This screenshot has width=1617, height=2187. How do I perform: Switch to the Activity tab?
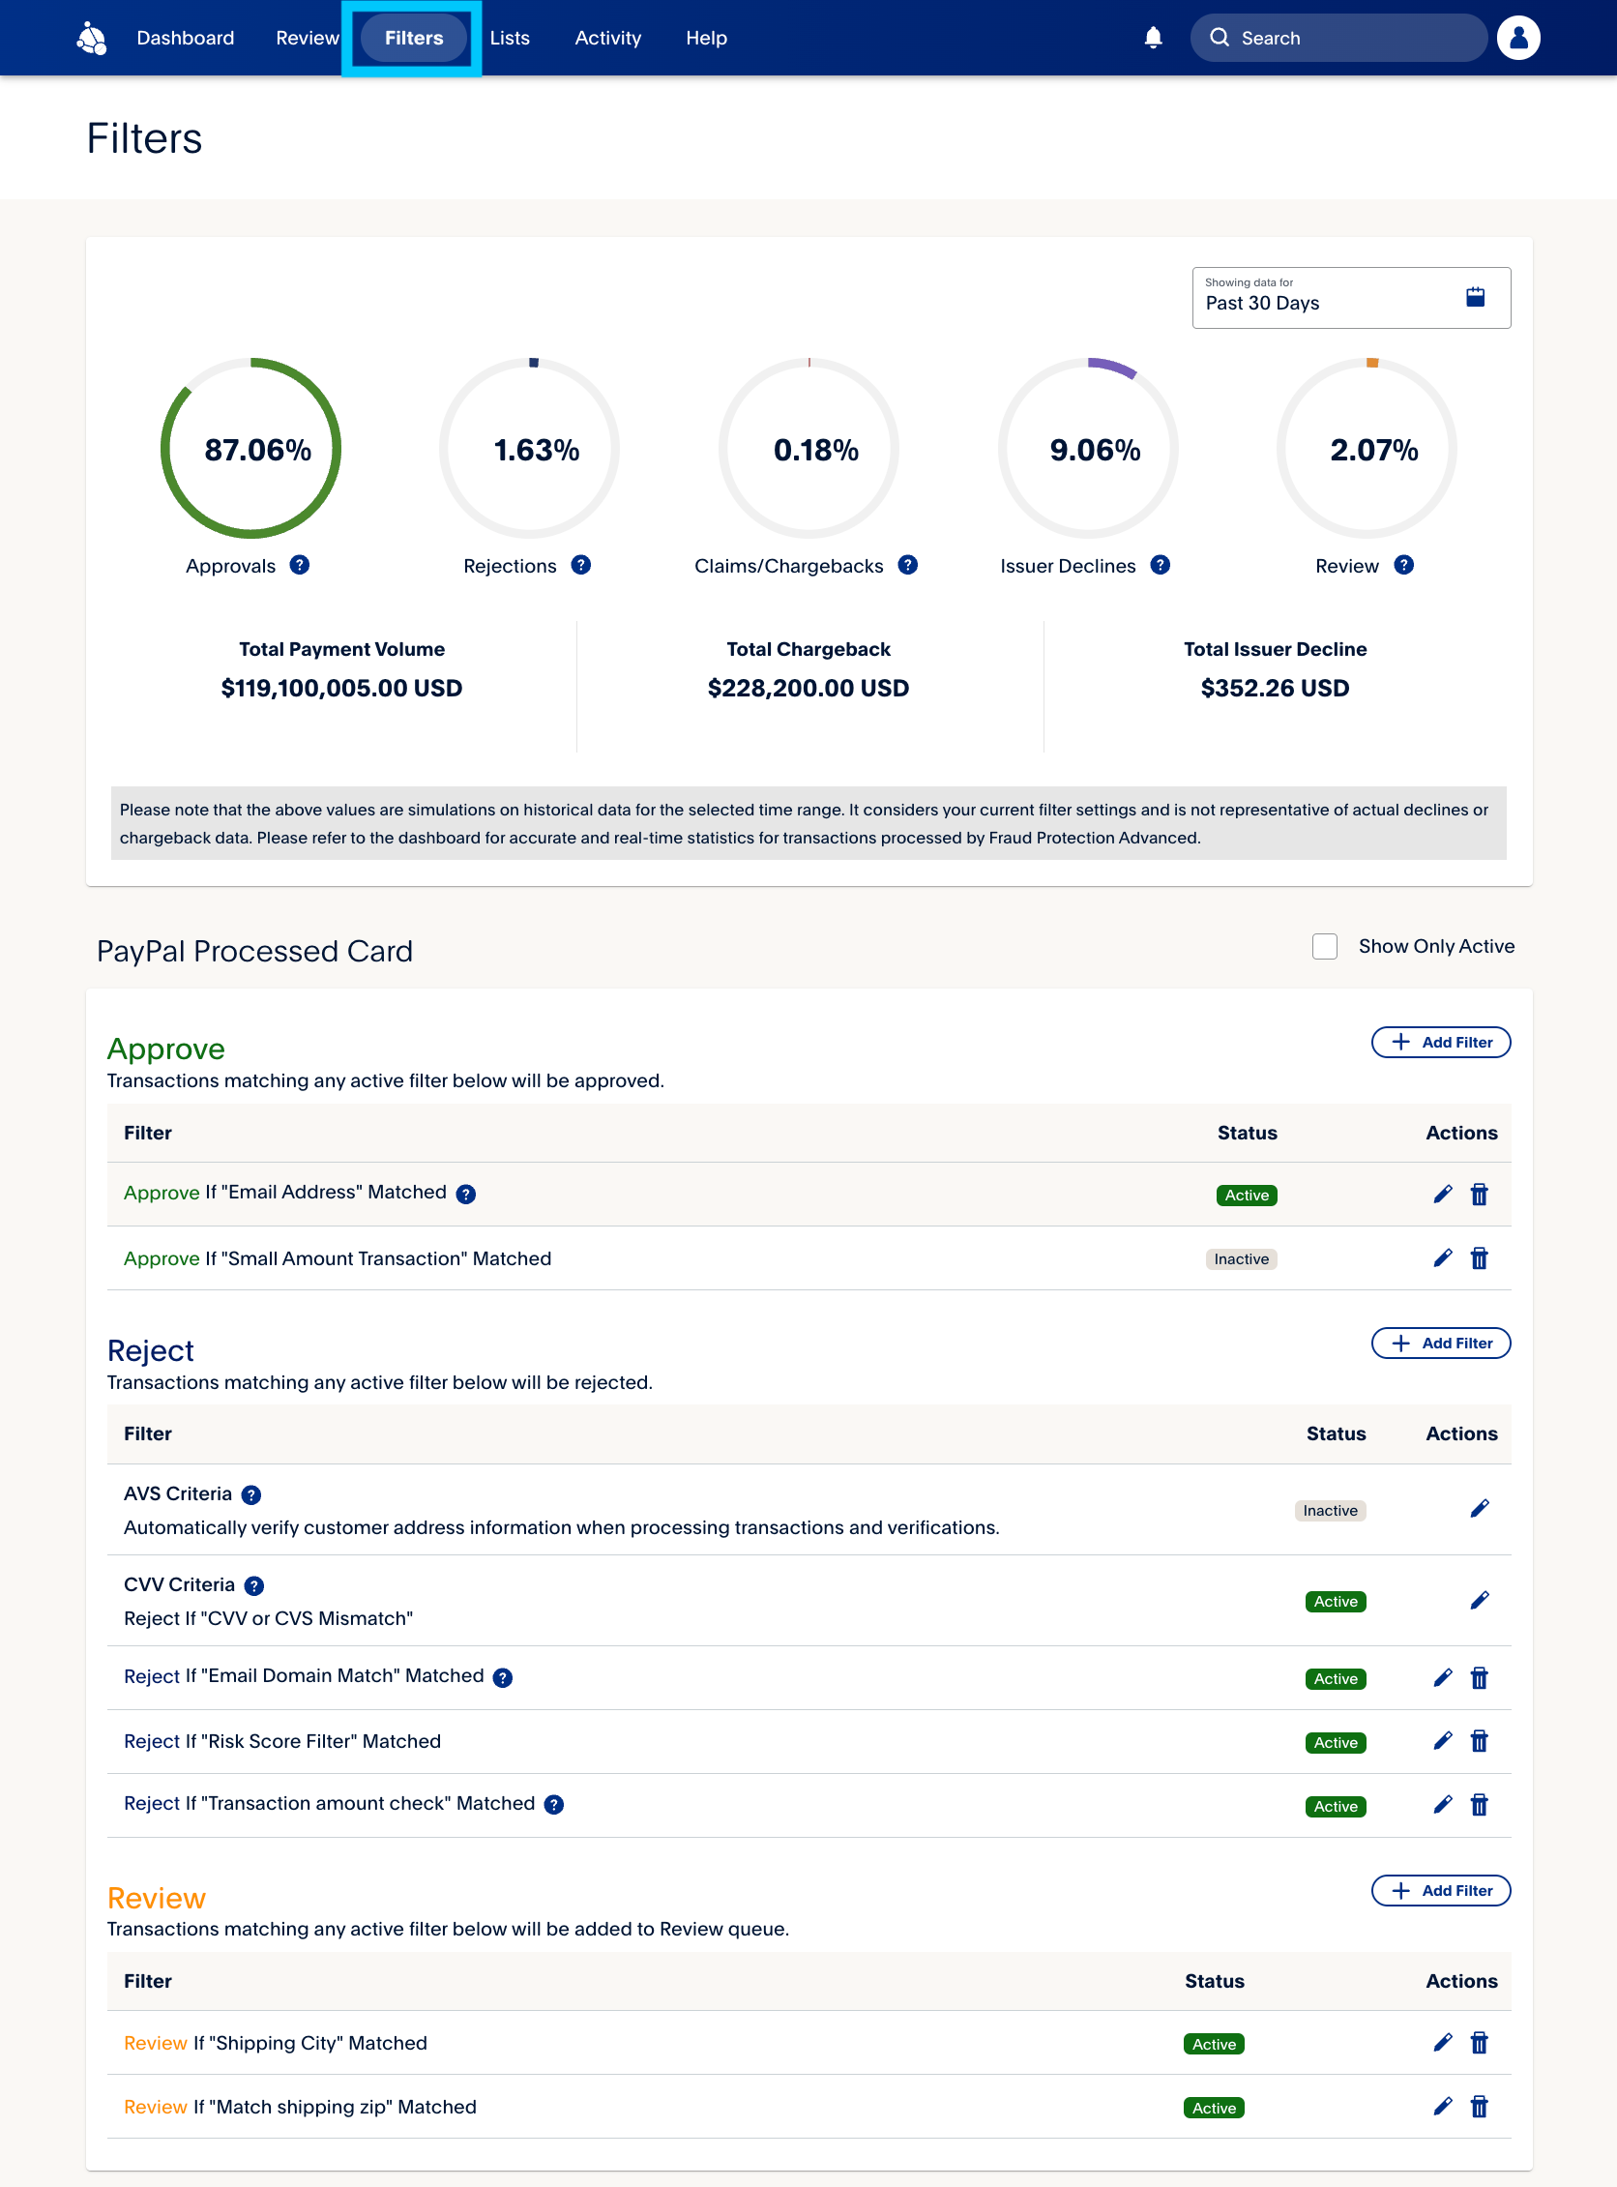607,38
